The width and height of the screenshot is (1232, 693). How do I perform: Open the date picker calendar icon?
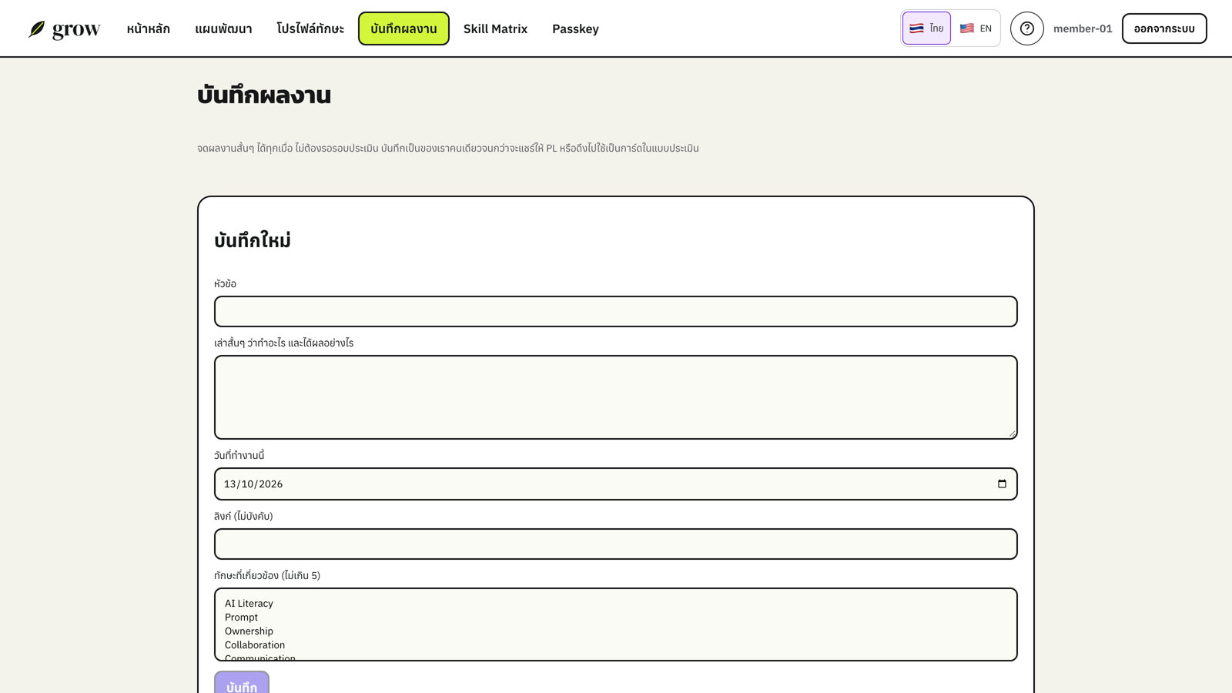1002,484
